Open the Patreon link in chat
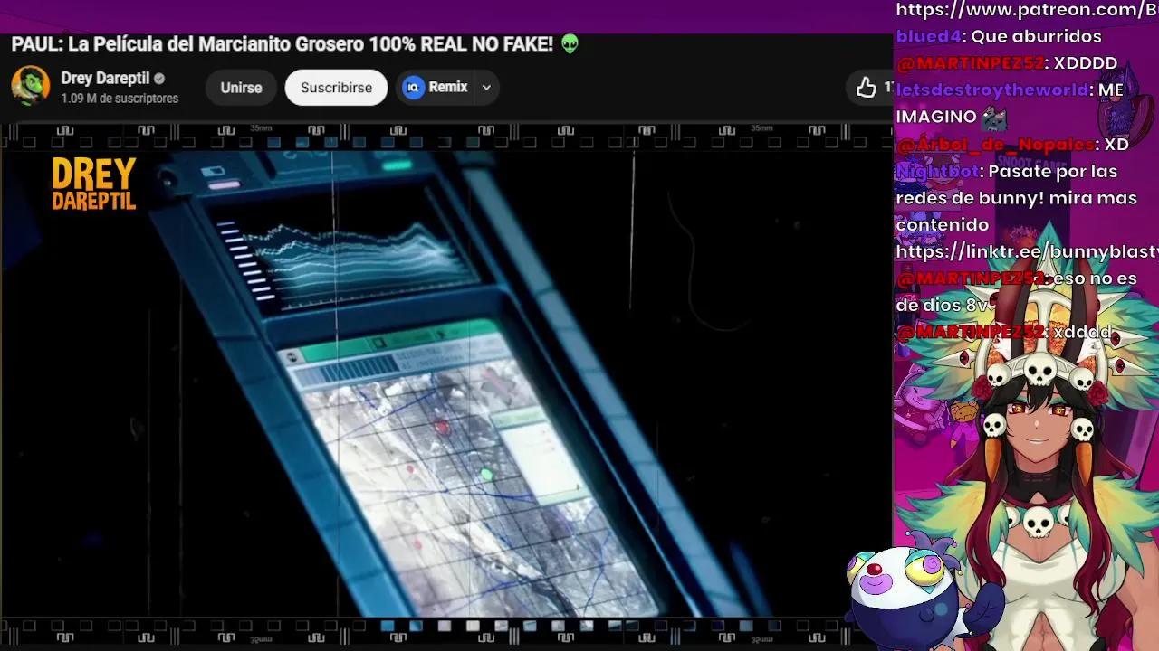The height and width of the screenshot is (651, 1159). point(1027,10)
